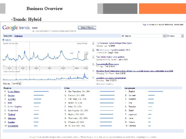Click news marker A on the graph
The width and height of the screenshot is (186, 139).
click(71, 53)
